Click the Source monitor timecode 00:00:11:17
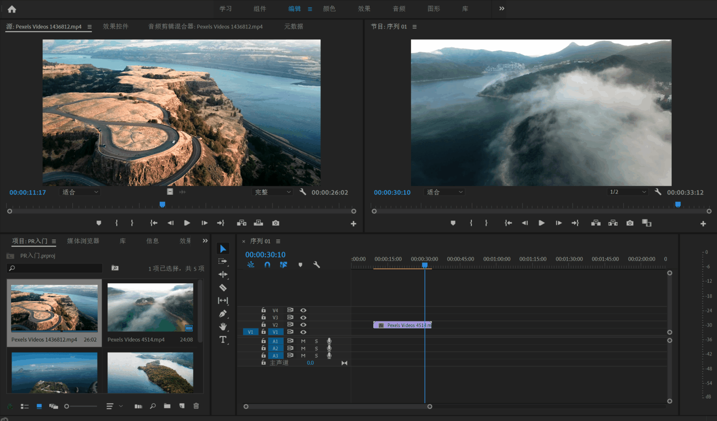The height and width of the screenshot is (421, 717). [x=28, y=192]
